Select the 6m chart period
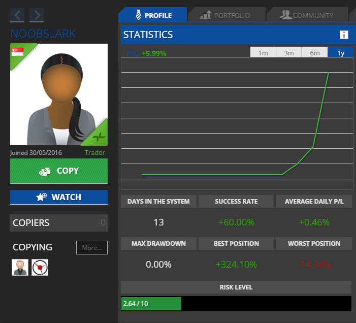 click(x=315, y=53)
